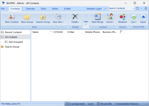Click the Not Grouped card icon
The image size is (149, 106).
tap(6, 42)
